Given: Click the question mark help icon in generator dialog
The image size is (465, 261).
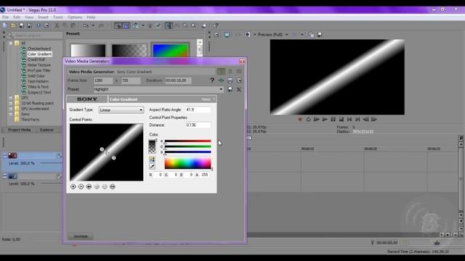Looking at the screenshot, I should pos(211,80).
